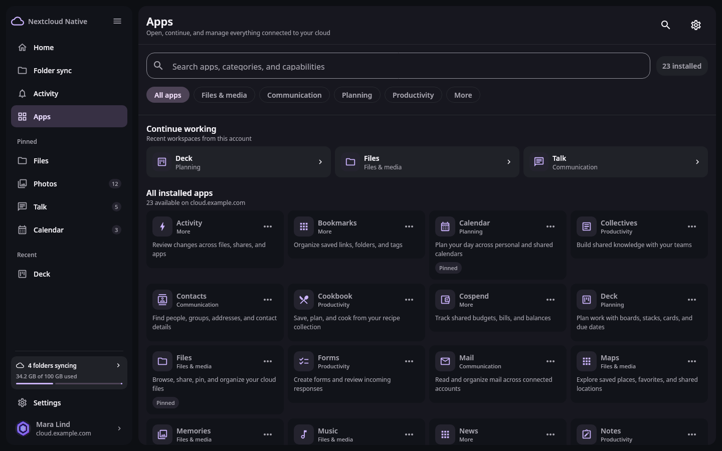Click the 23 installed badge
722x451 pixels.
(x=682, y=66)
